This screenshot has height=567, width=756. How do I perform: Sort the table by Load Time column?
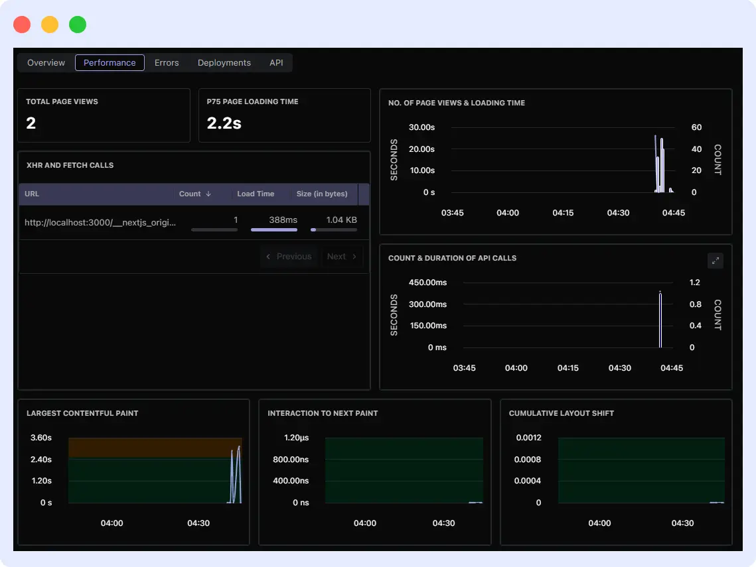[256, 194]
